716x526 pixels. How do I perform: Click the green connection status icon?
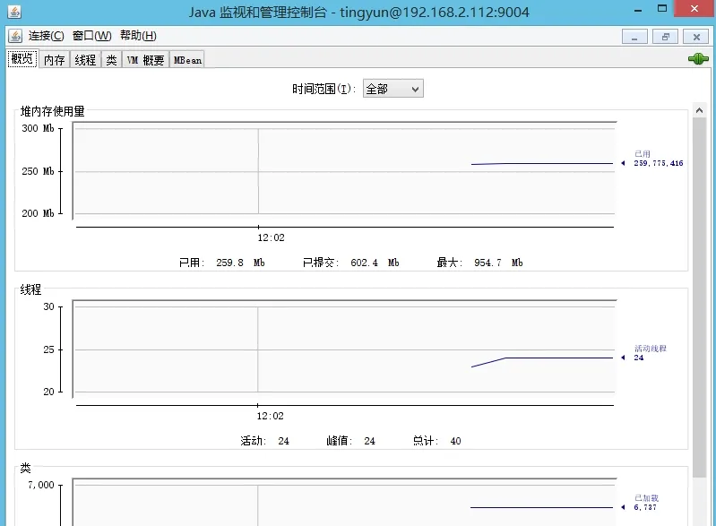tap(698, 58)
